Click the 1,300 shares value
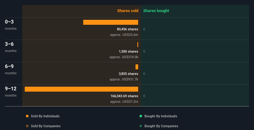The width and height of the screenshot is (254, 130). [x=128, y=51]
